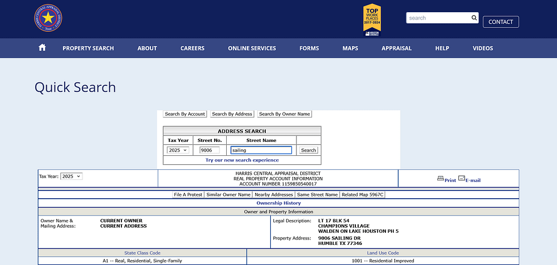The image size is (557, 265).
Task: Click HUMBLE TX 77346 text
Action: click(340, 243)
